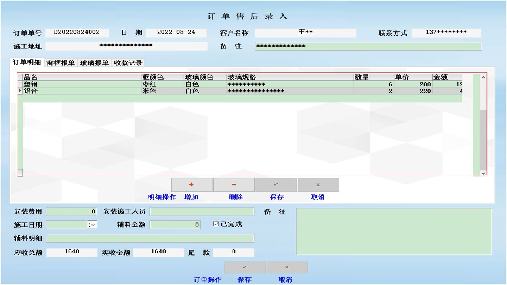The height and width of the screenshot is (285, 507).
Task: Click the scrollbar up arrow icon
Action: (x=483, y=76)
